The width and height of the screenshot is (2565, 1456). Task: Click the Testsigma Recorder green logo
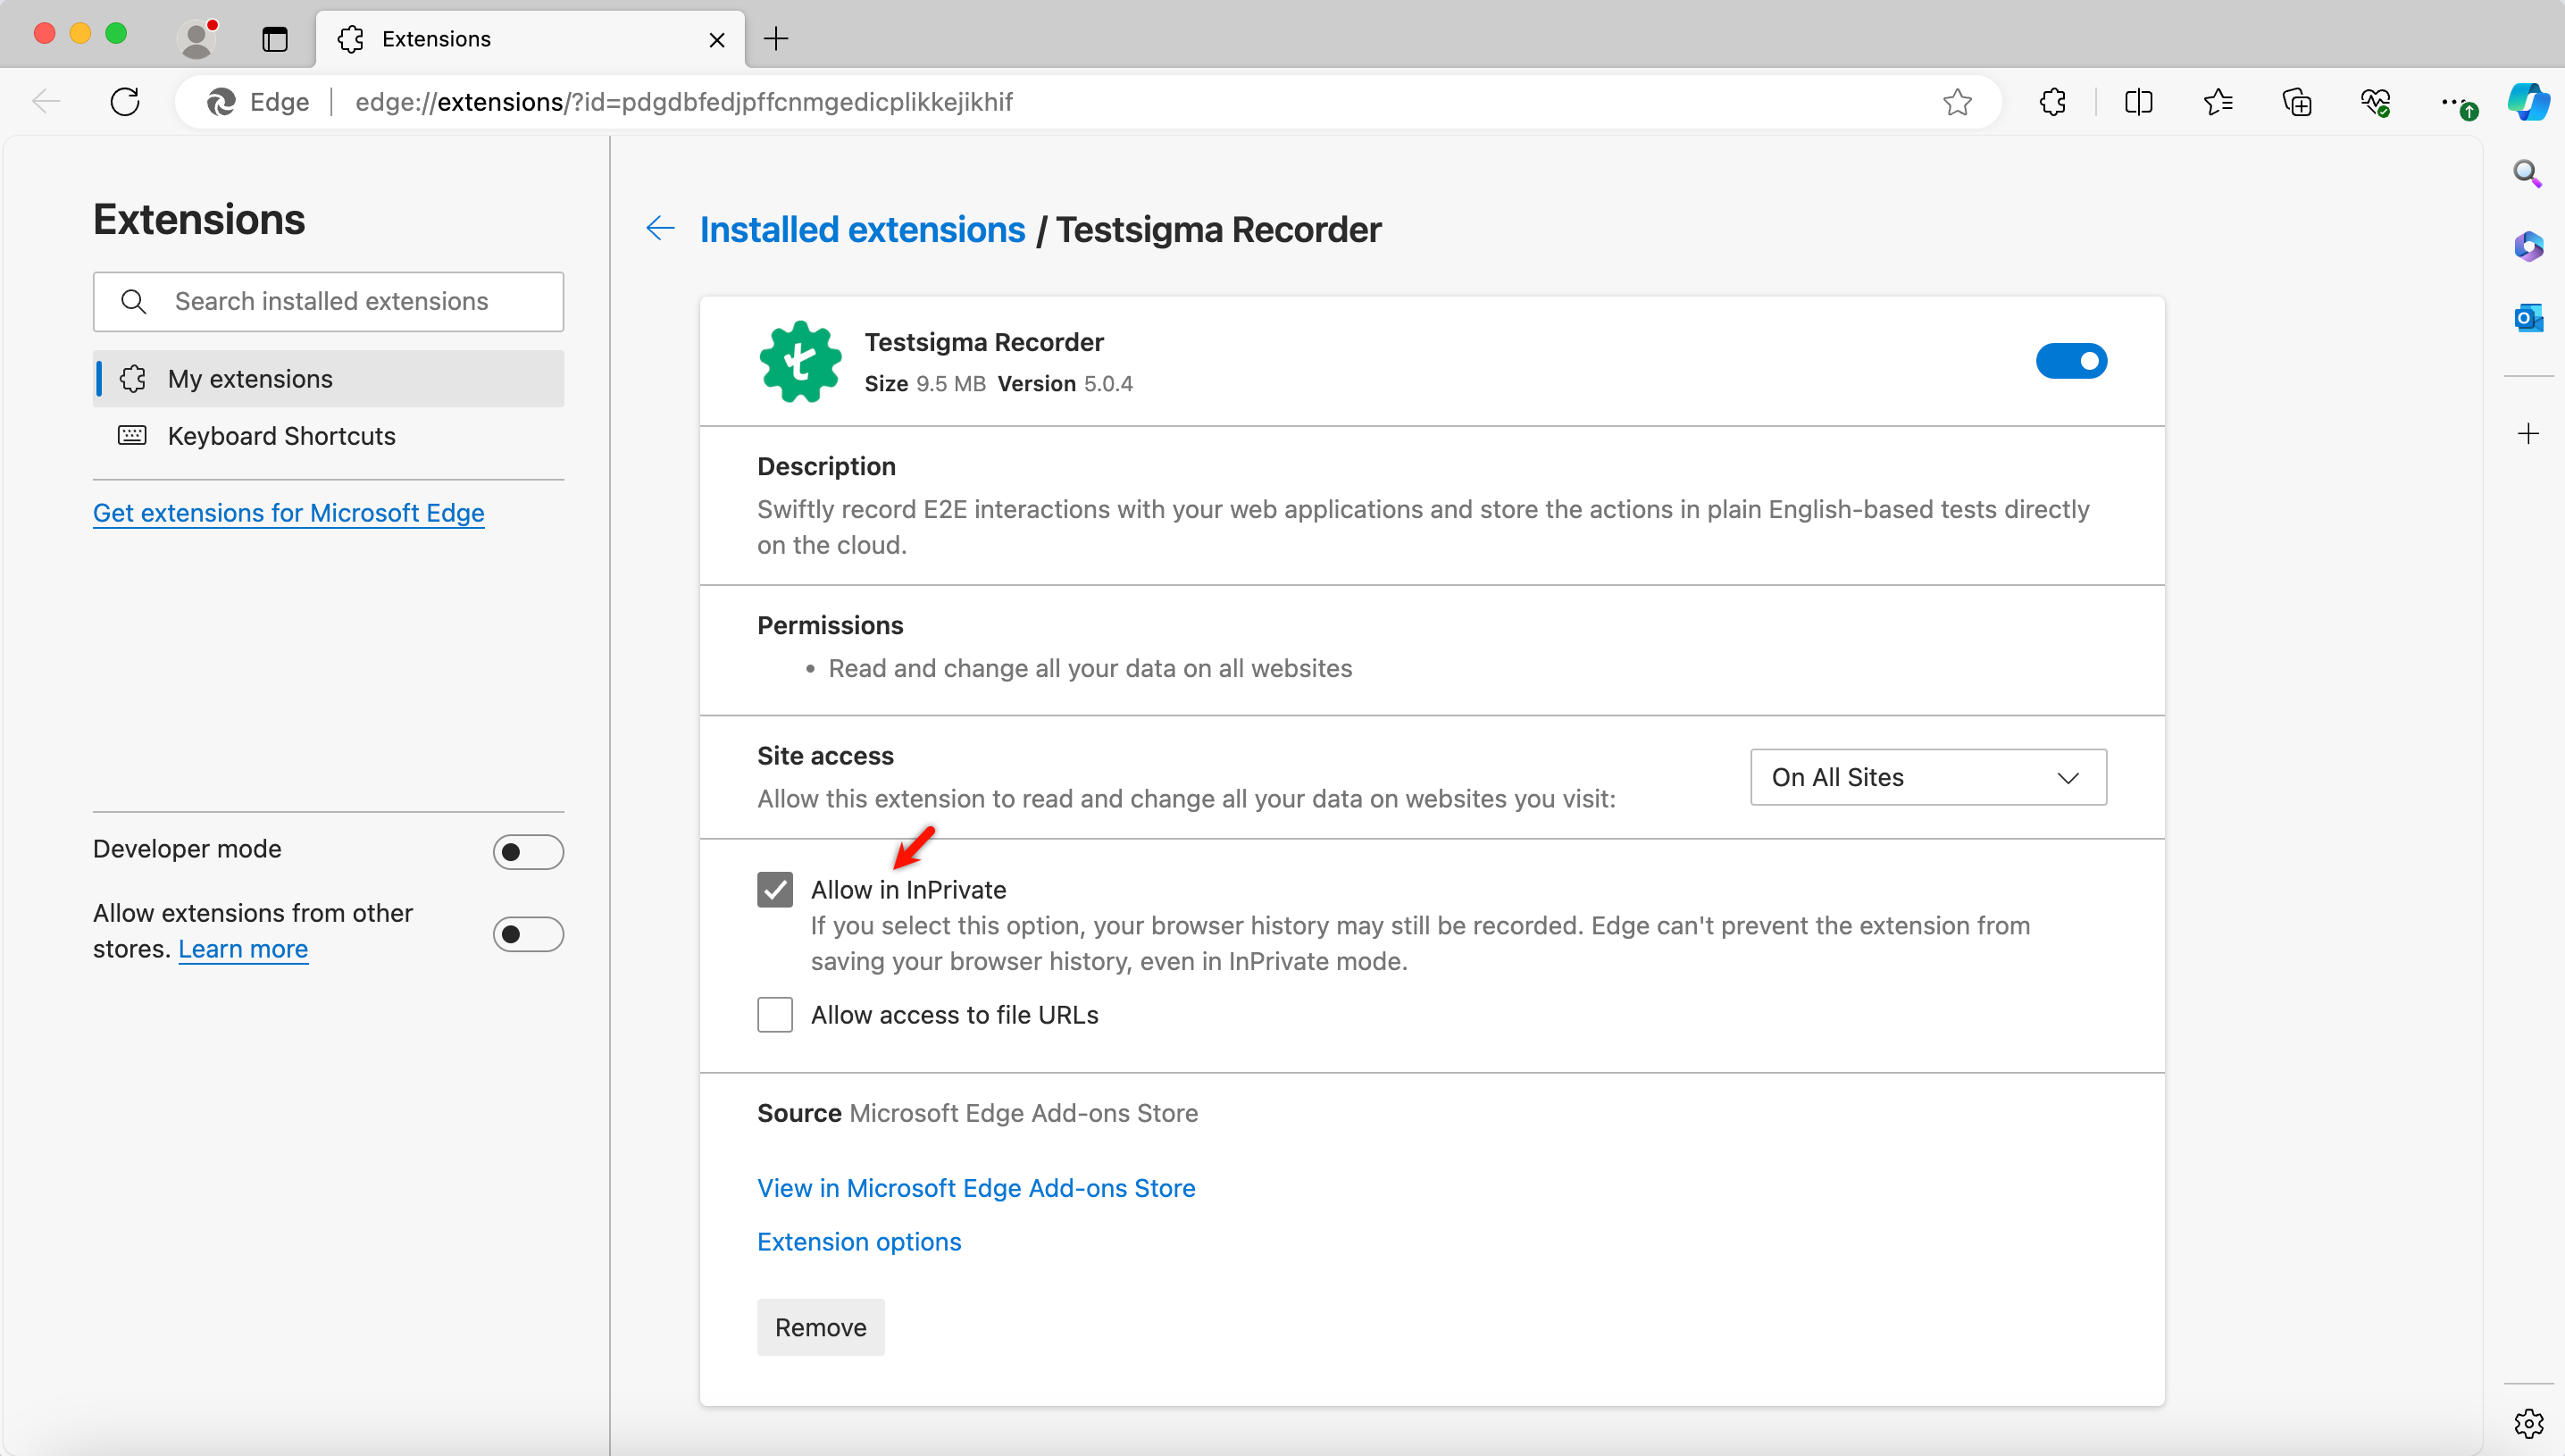click(799, 361)
